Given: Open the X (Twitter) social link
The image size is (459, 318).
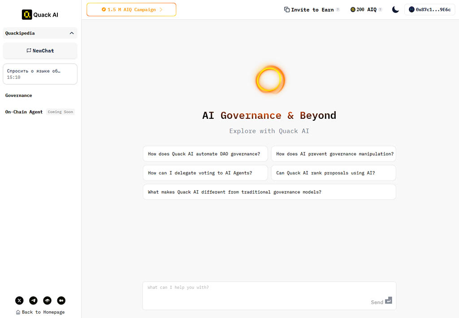Looking at the screenshot, I should 19,301.
